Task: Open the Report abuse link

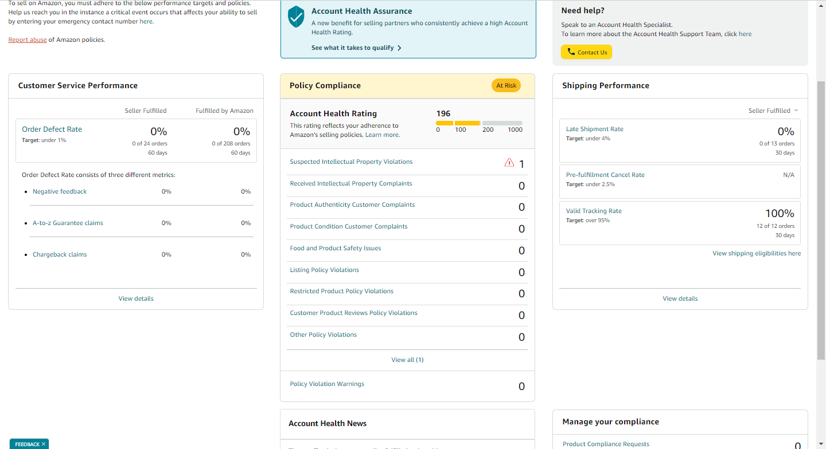Action: tap(28, 40)
